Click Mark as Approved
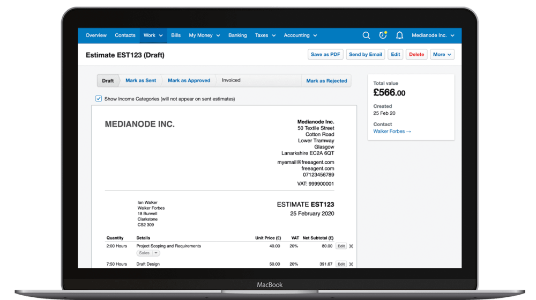536x300 pixels. click(x=189, y=81)
